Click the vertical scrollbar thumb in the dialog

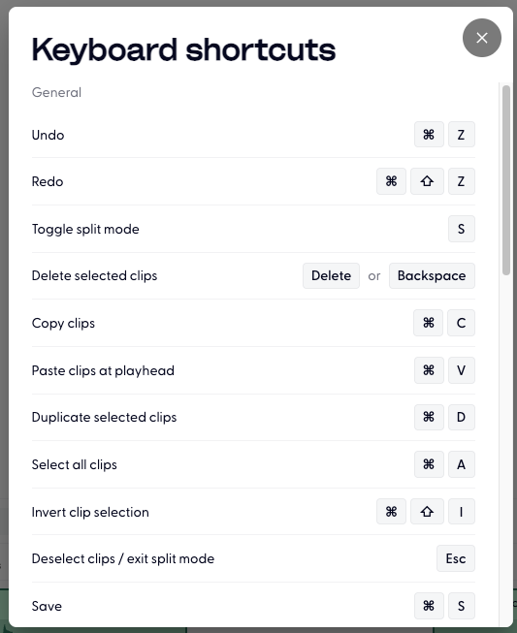[x=506, y=180]
